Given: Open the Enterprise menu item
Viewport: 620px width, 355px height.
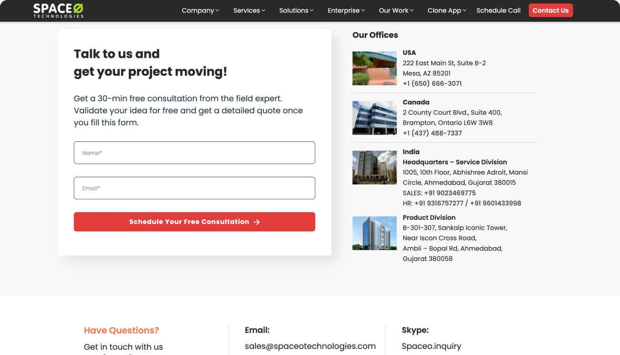Looking at the screenshot, I should 344,10.
